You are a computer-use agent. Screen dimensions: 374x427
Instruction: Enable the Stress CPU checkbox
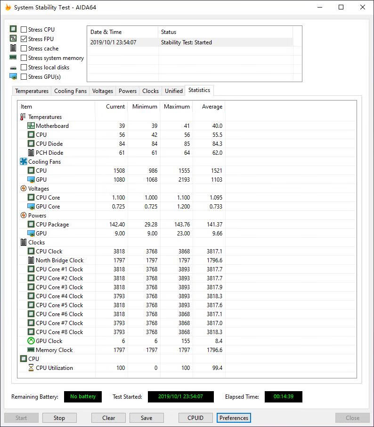pos(24,29)
